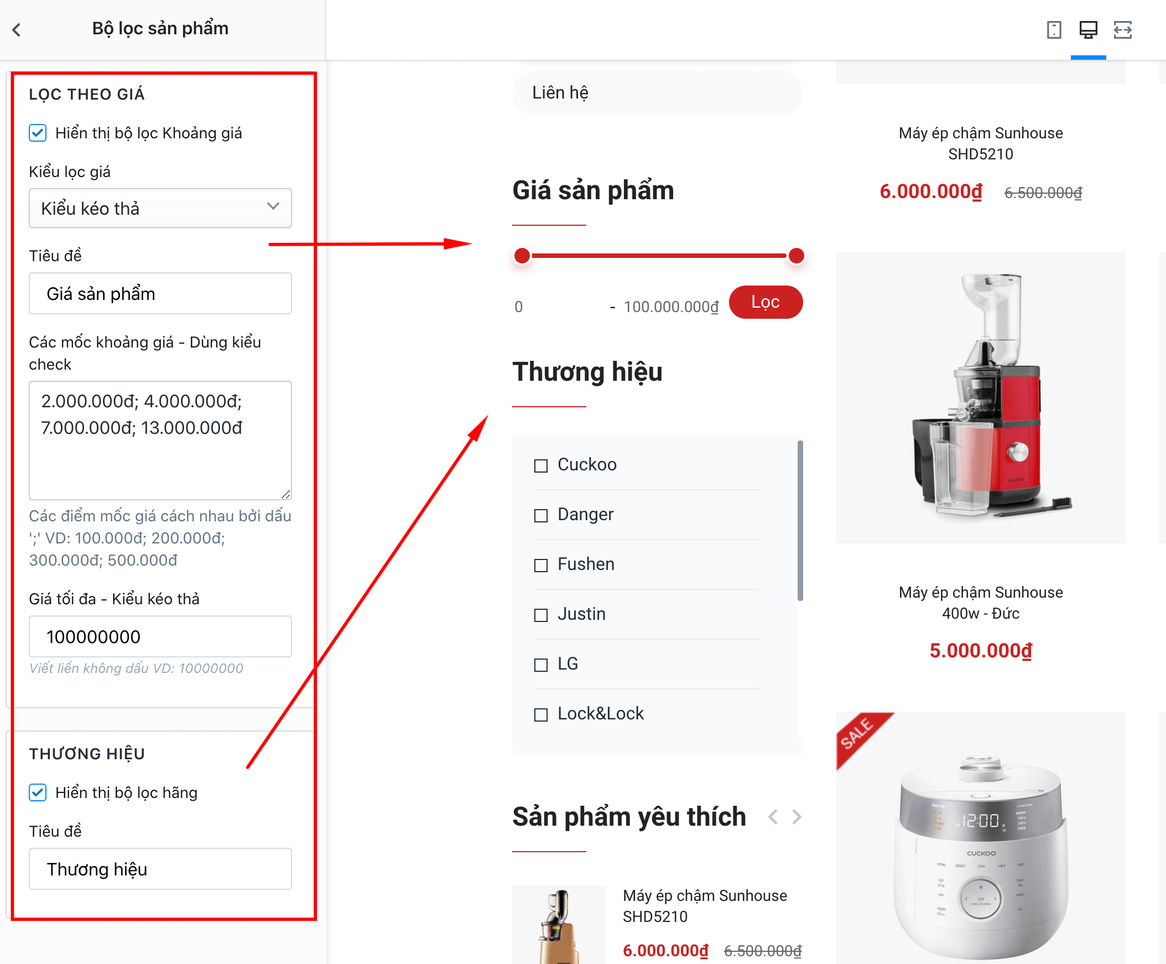1166x964 pixels.
Task: Open the Liên hệ menu item
Action: click(657, 93)
